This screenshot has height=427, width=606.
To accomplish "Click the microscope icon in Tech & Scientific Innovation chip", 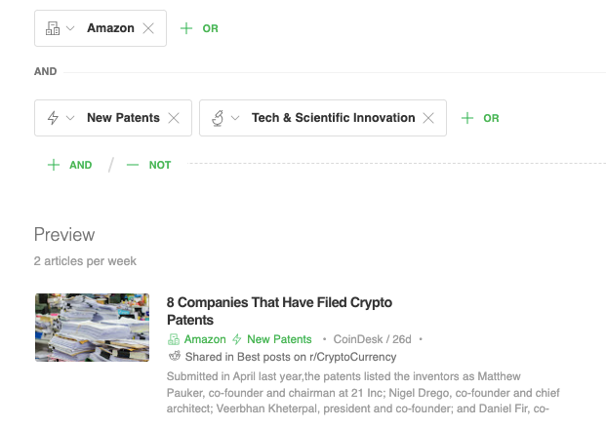I will [218, 118].
